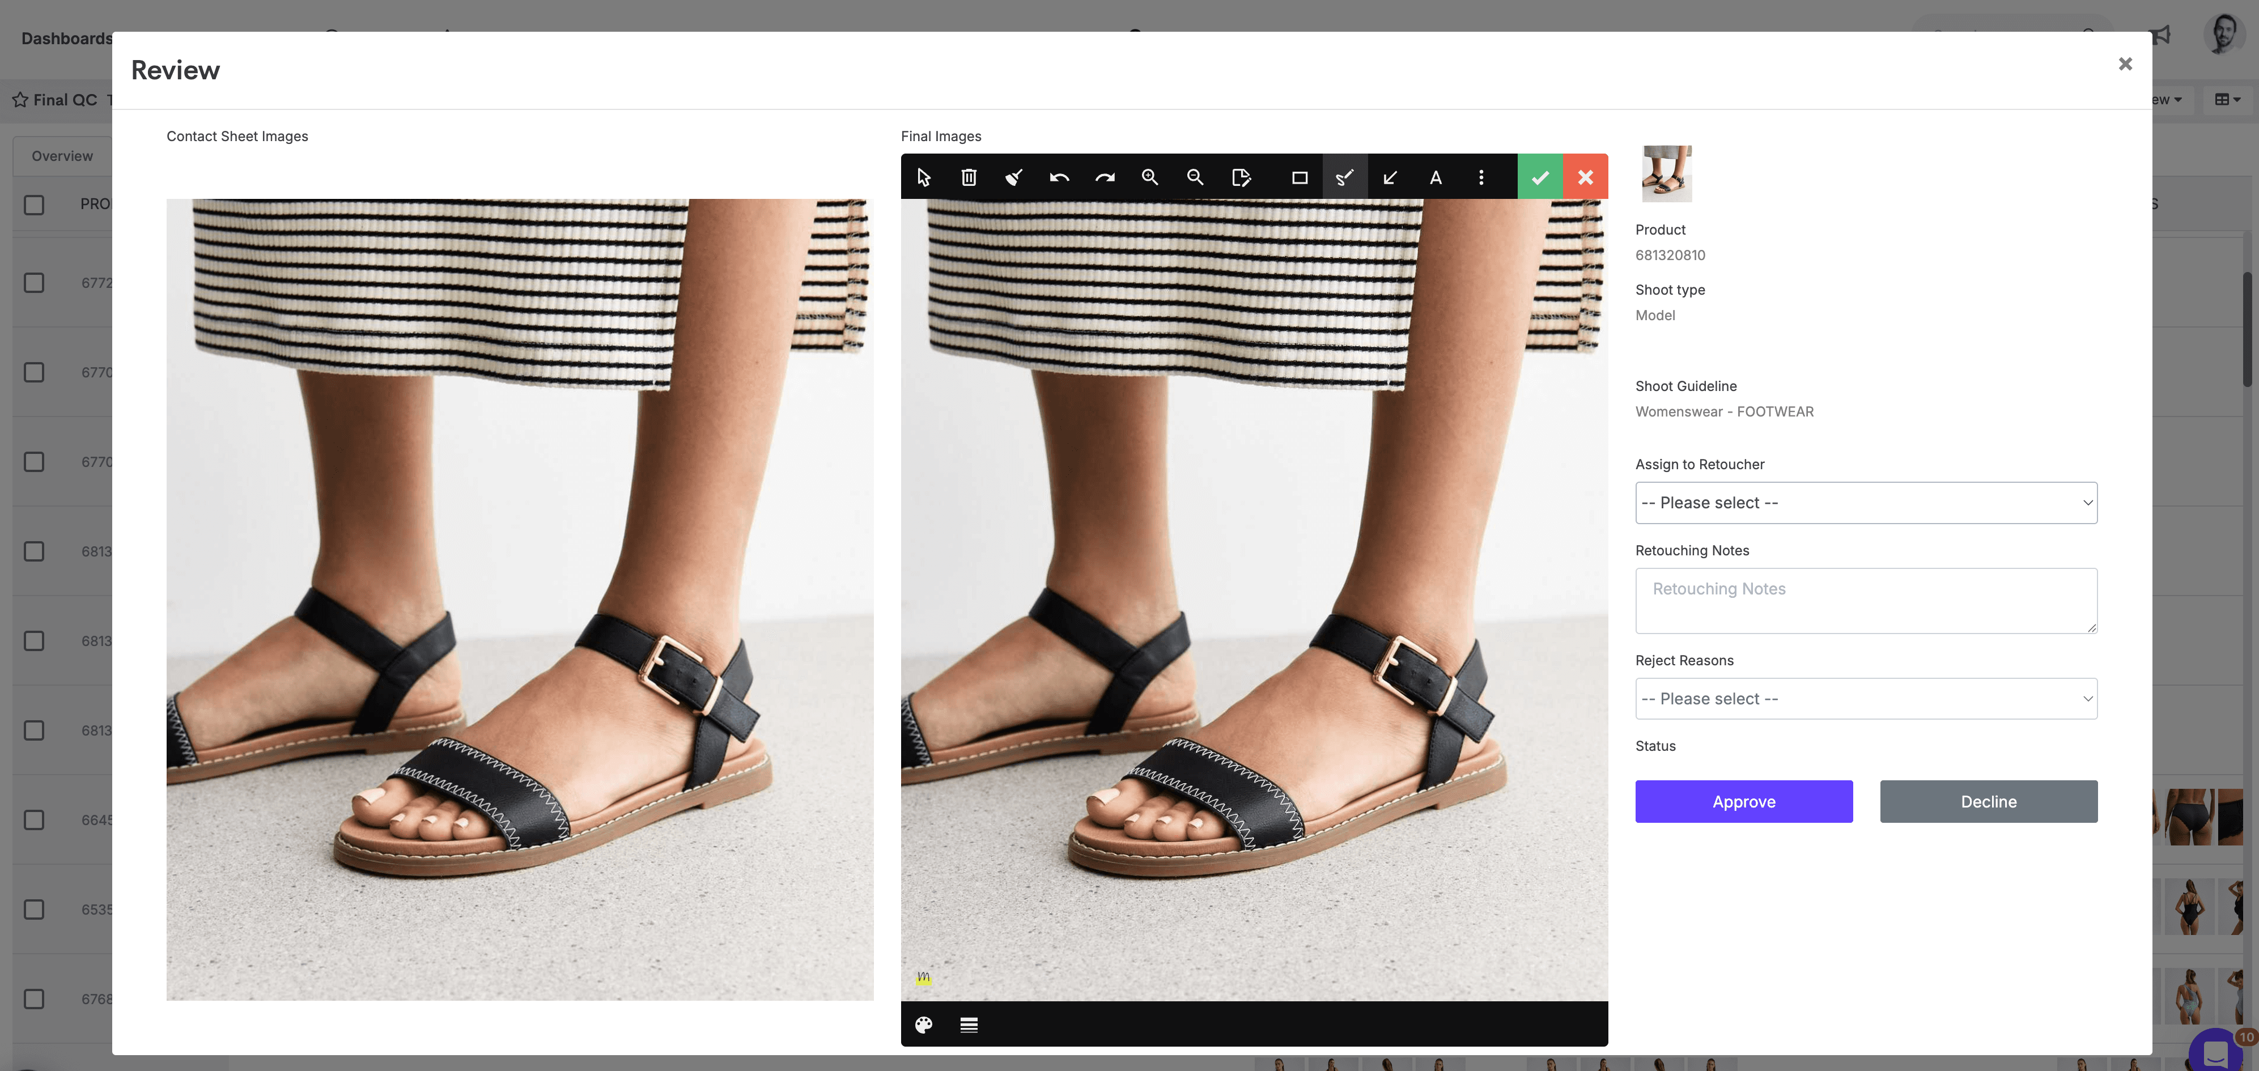Click the red X reject icon

click(1586, 177)
